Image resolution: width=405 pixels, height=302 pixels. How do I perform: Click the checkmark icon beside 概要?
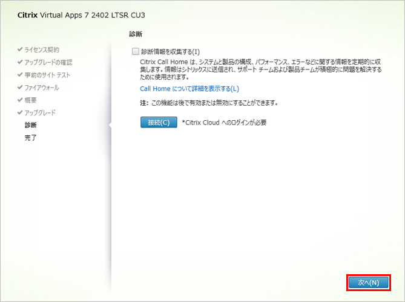click(20, 100)
